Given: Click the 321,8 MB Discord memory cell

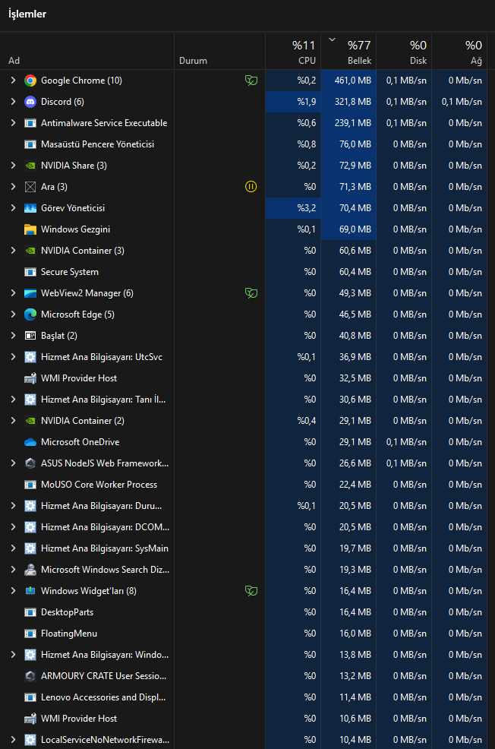Looking at the screenshot, I should click(348, 102).
